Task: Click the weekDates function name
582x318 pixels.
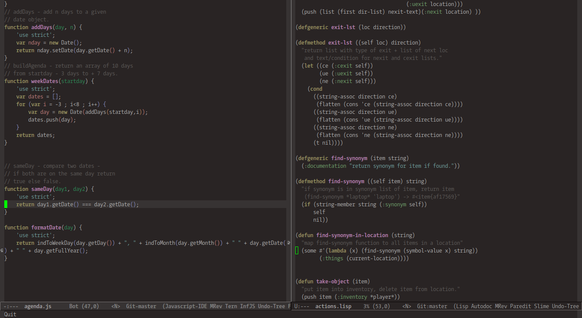Action: [x=45, y=81]
